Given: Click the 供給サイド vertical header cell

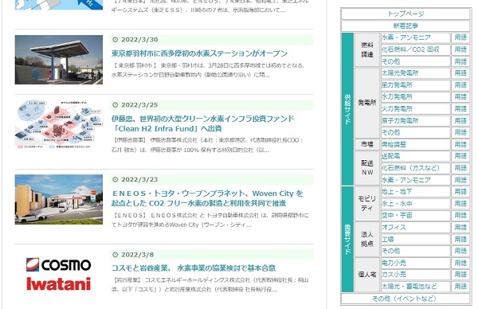Looking at the screenshot, I should pos(347,109).
